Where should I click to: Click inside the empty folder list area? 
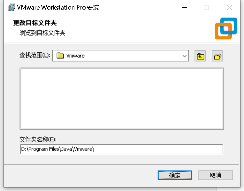(x=122, y=99)
